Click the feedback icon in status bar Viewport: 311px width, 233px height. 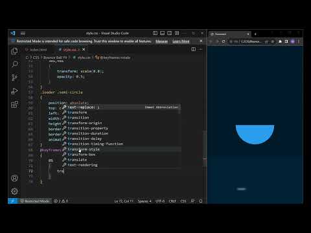click(x=192, y=201)
